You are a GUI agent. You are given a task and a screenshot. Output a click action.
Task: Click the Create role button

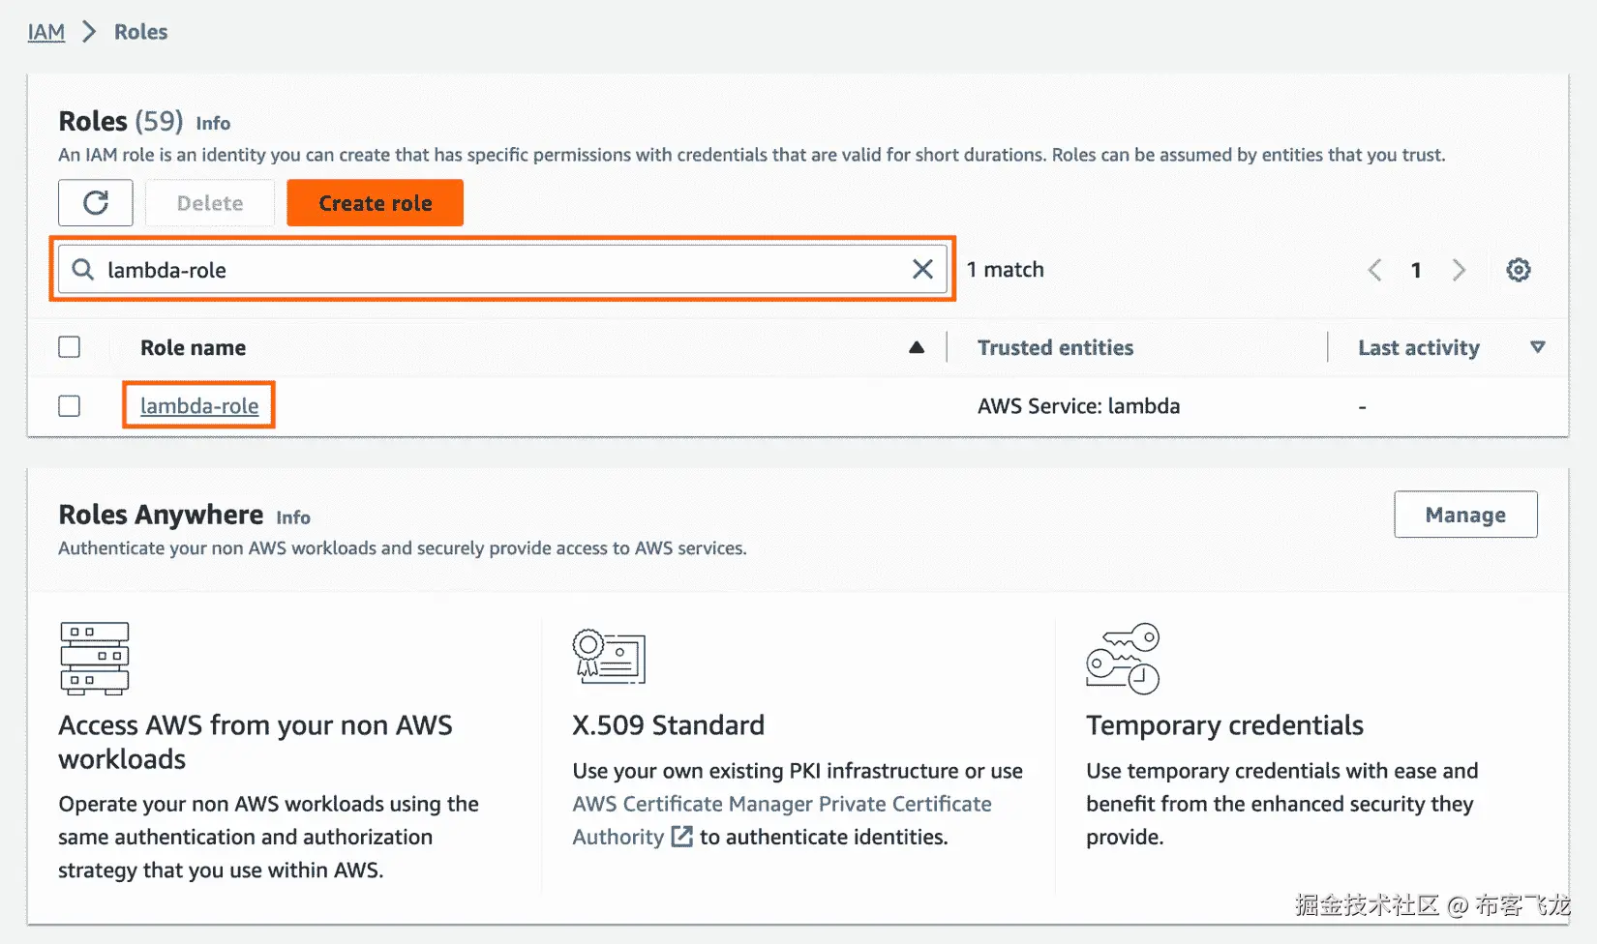[376, 203]
